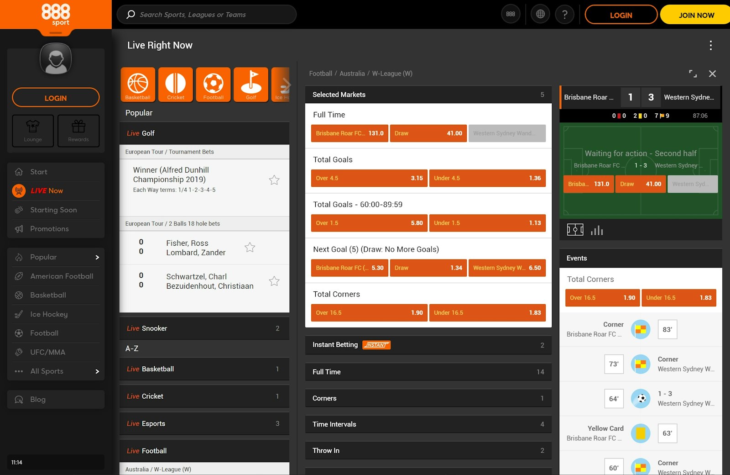The height and width of the screenshot is (475, 730).
Task: Open the Lounge shirt icon
Action: (33, 131)
